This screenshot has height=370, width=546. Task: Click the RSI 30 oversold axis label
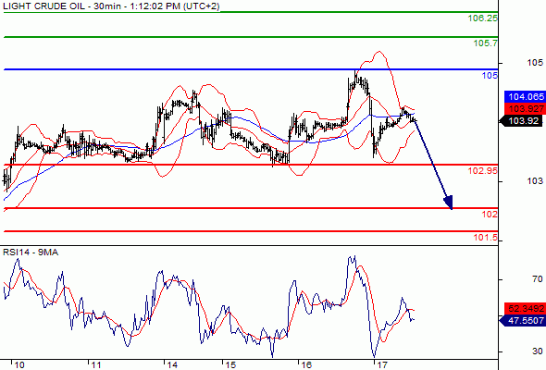(538, 351)
